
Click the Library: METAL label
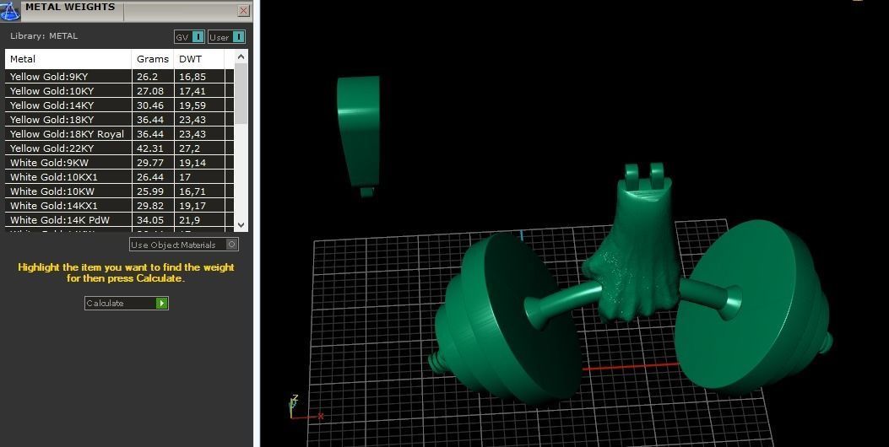44,35
